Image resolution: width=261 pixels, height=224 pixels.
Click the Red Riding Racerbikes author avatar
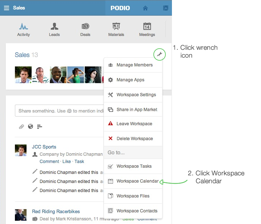click(x=21, y=215)
